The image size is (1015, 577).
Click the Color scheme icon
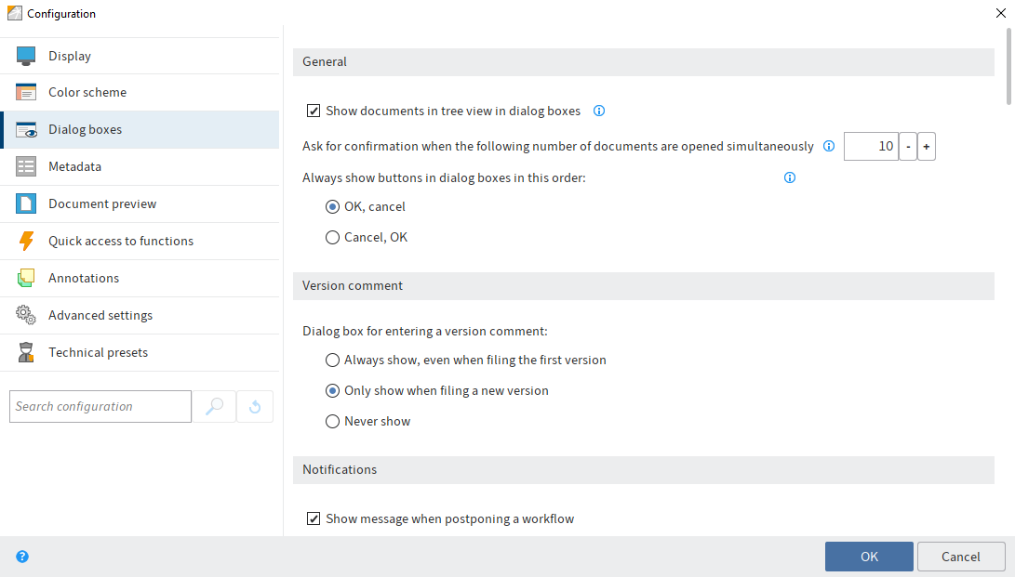pos(26,92)
